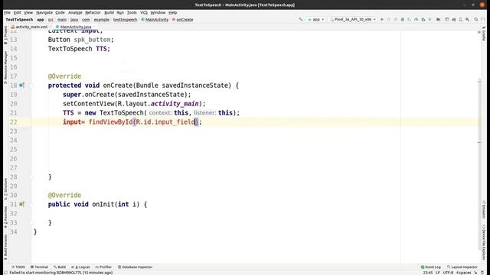Screen dimensions: 490x275
Task: Click the texttospeech package breadcrumb
Action: (125, 19)
